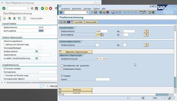Open the System menu
The height and width of the screenshot is (101, 177).
point(97,9)
